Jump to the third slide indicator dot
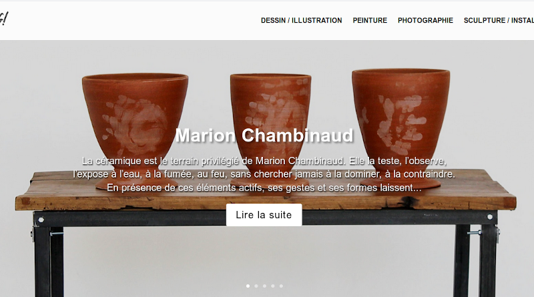The image size is (534, 297). click(x=264, y=286)
